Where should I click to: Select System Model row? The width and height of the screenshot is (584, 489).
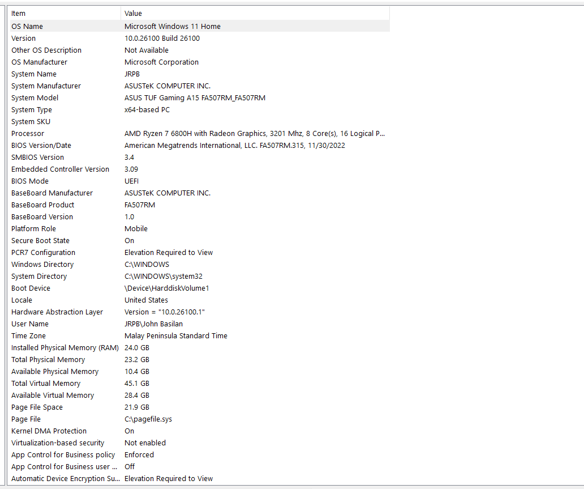[x=199, y=97]
